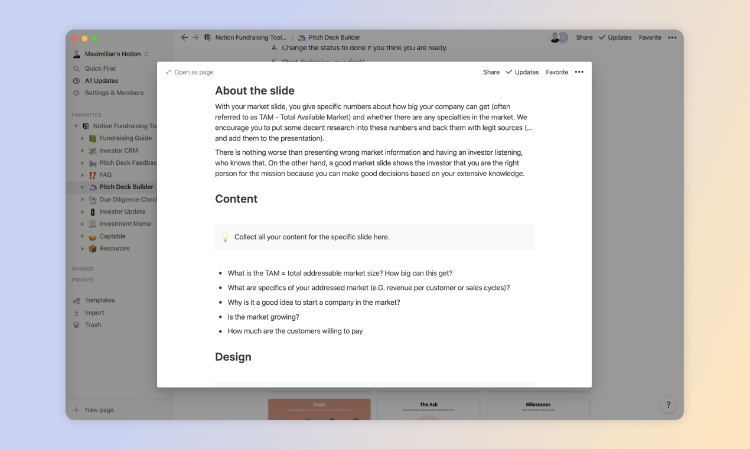The height and width of the screenshot is (449, 750).
Task: Click the Investment Memo page icon
Action: 93,224
